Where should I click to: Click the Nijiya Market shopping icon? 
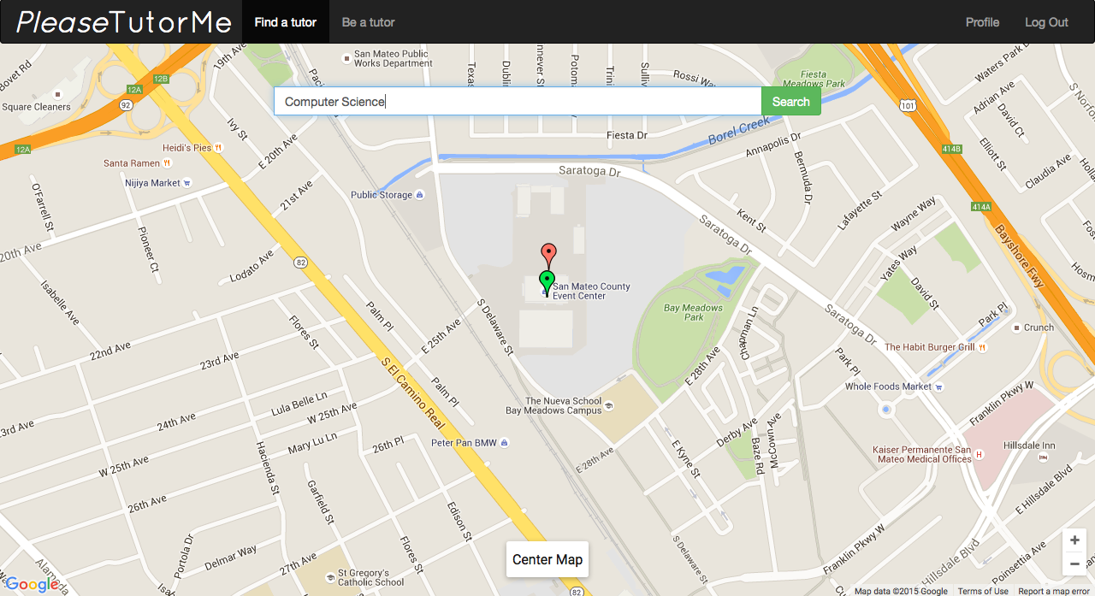187,183
